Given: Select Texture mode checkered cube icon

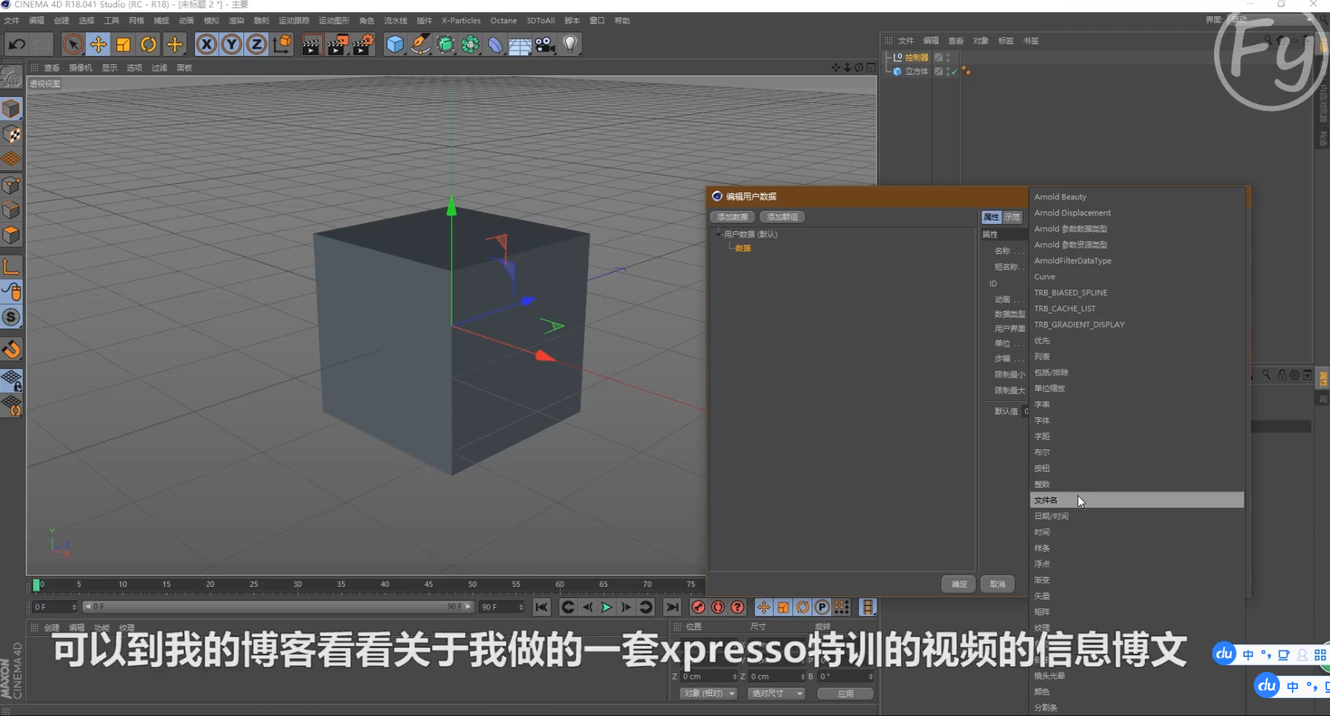Looking at the screenshot, I should click(11, 134).
